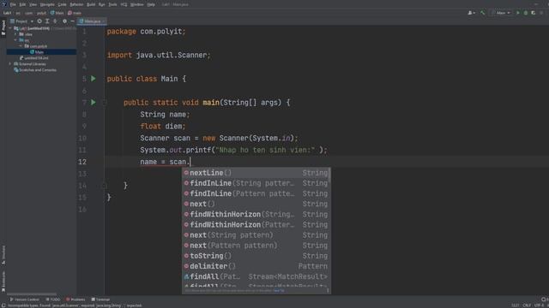549x308 pixels.
Task: Open the Version Control tool window
Action: (x=25, y=299)
